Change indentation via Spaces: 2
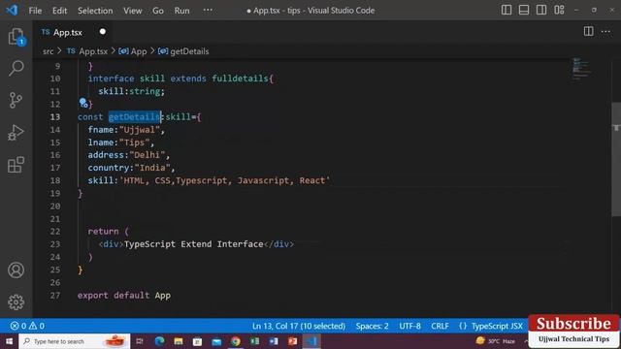 pos(372,326)
